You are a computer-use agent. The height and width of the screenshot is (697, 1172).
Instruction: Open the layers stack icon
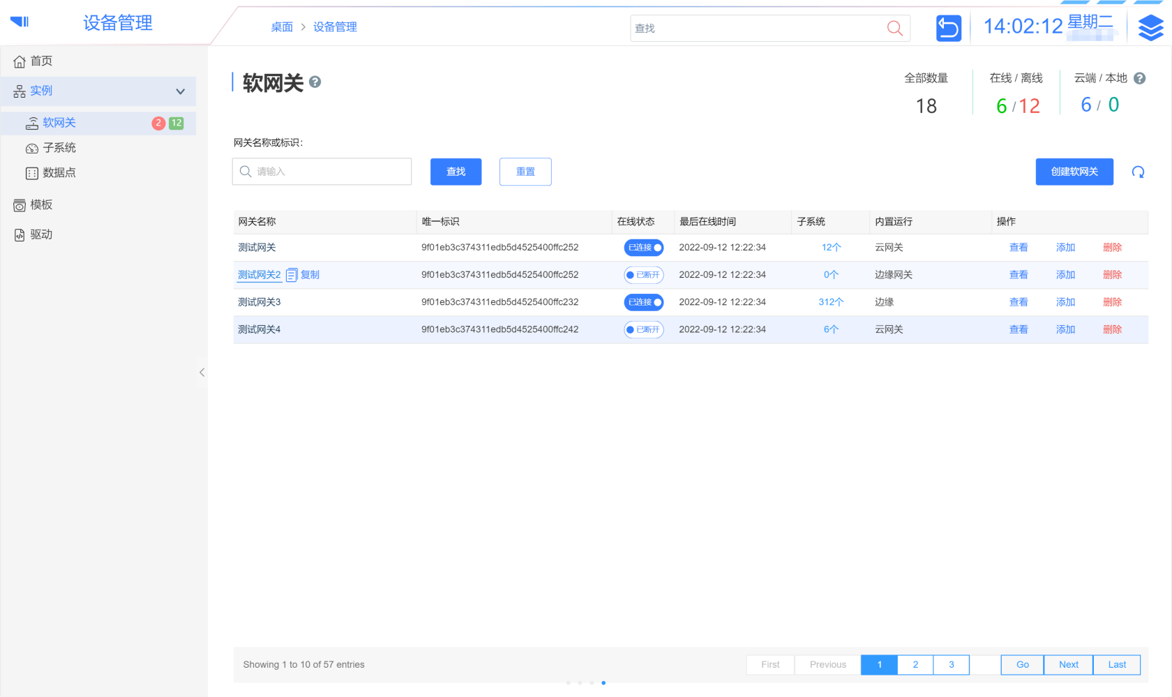(x=1150, y=28)
